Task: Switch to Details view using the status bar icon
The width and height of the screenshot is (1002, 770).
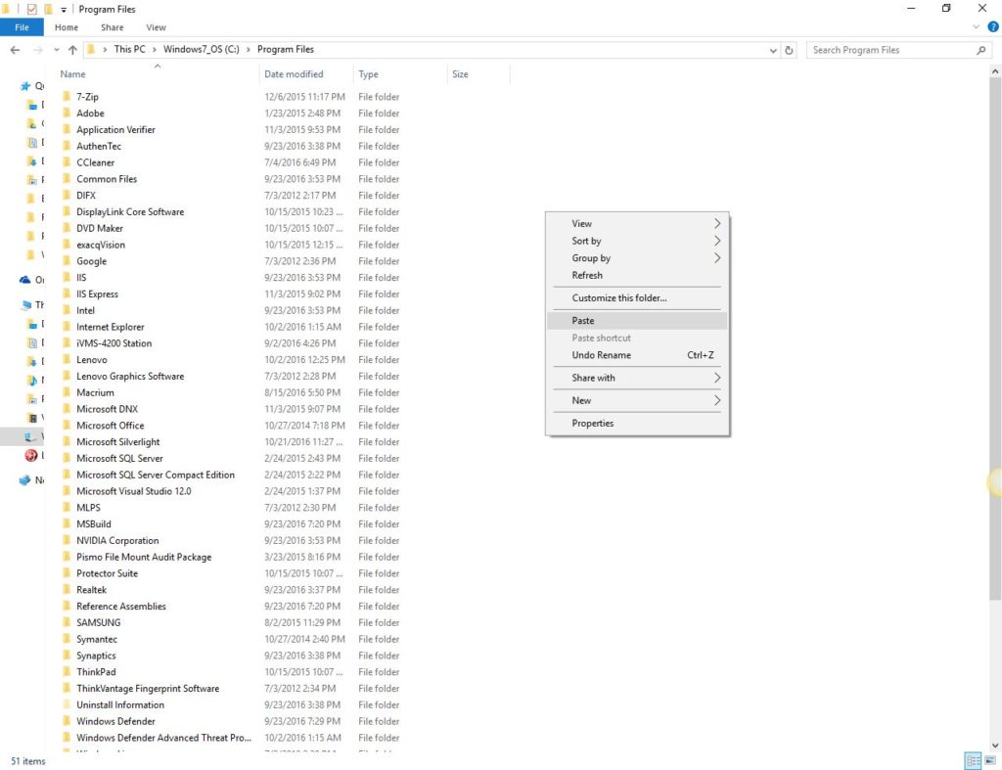Action: click(973, 760)
